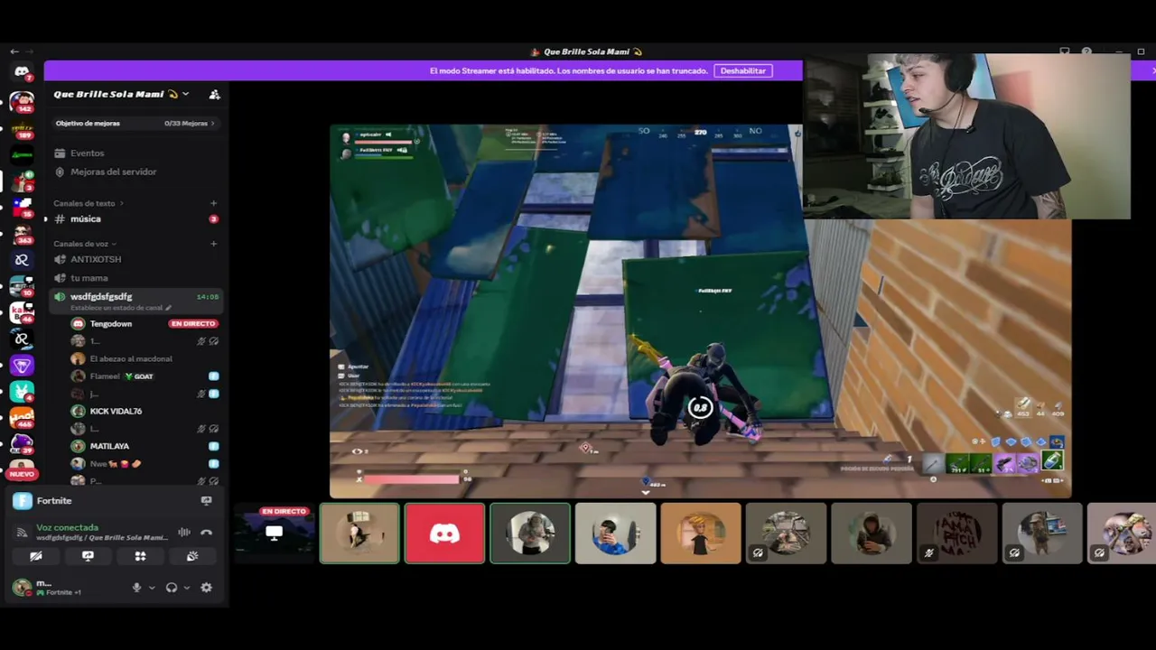
Task: Open the soundboard icon
Action: tap(192, 556)
